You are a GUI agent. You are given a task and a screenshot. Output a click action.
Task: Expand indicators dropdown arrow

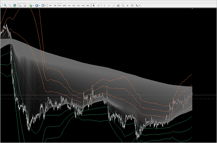33,6
